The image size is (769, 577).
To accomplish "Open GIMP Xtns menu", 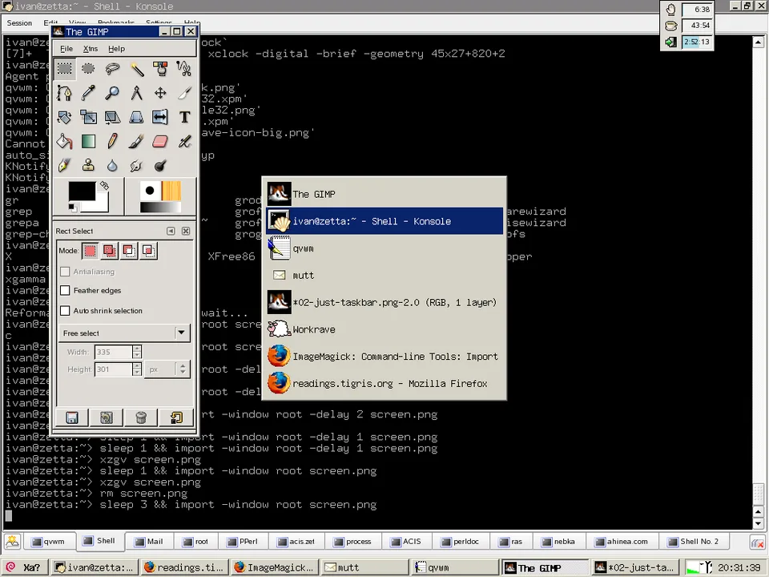I will pyautogui.click(x=91, y=49).
